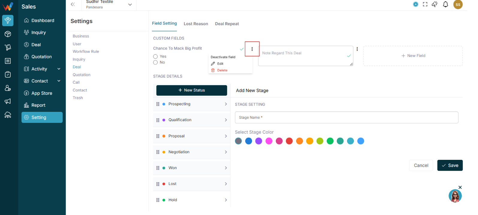The image size is (478, 215).
Task: Click the blue plus quick-add icon
Action: pos(415,4)
